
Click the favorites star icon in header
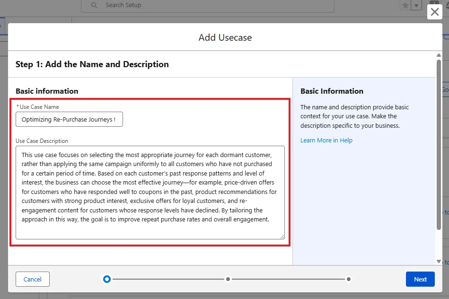pos(405,6)
